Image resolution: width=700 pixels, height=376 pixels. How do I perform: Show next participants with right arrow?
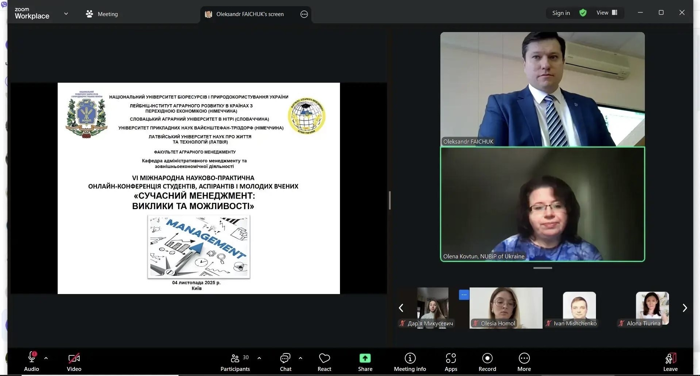pos(685,308)
